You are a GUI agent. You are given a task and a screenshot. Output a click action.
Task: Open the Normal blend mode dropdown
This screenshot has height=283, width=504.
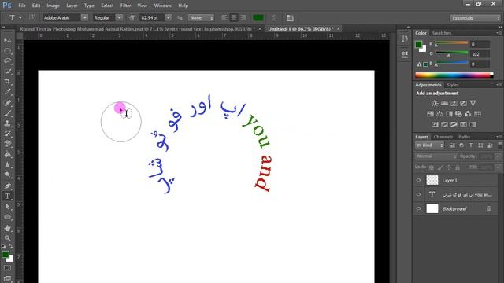(x=435, y=156)
